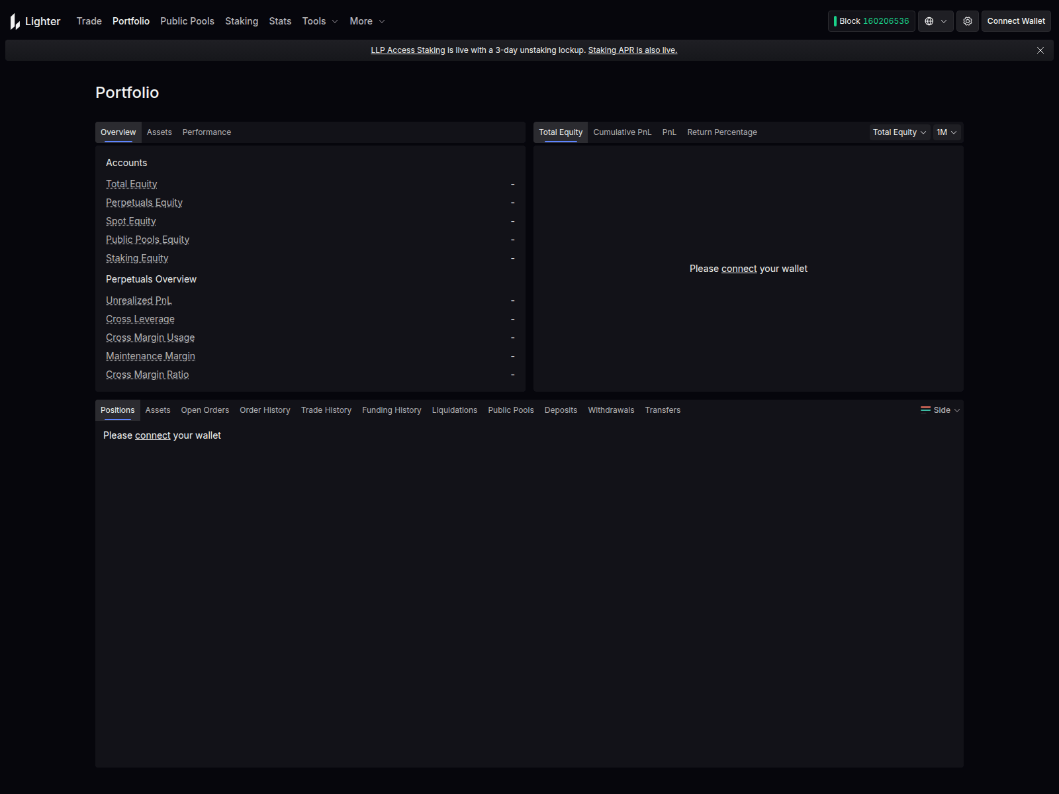
Task: Expand the chevron next to the globe
Action: pyautogui.click(x=944, y=21)
